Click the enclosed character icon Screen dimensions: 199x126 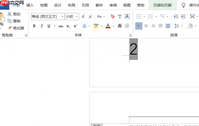tap(127, 26)
